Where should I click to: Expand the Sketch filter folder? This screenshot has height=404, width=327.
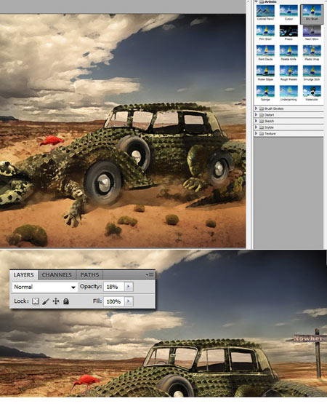click(256, 121)
